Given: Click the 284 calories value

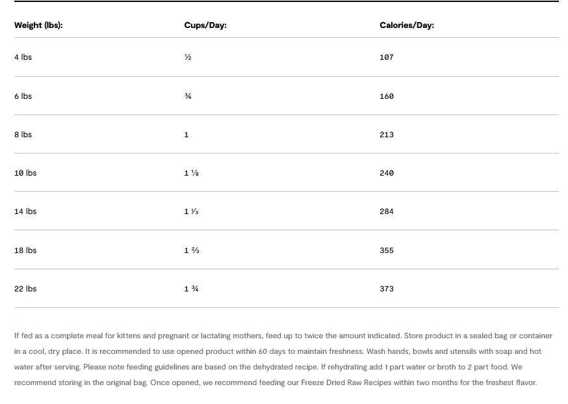Looking at the screenshot, I should click(x=387, y=211).
